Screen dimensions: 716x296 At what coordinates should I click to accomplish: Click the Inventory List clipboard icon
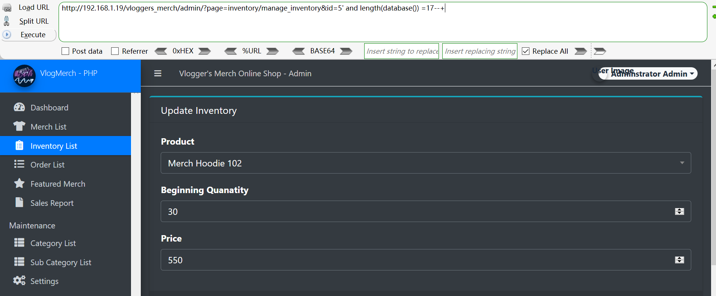pos(20,145)
